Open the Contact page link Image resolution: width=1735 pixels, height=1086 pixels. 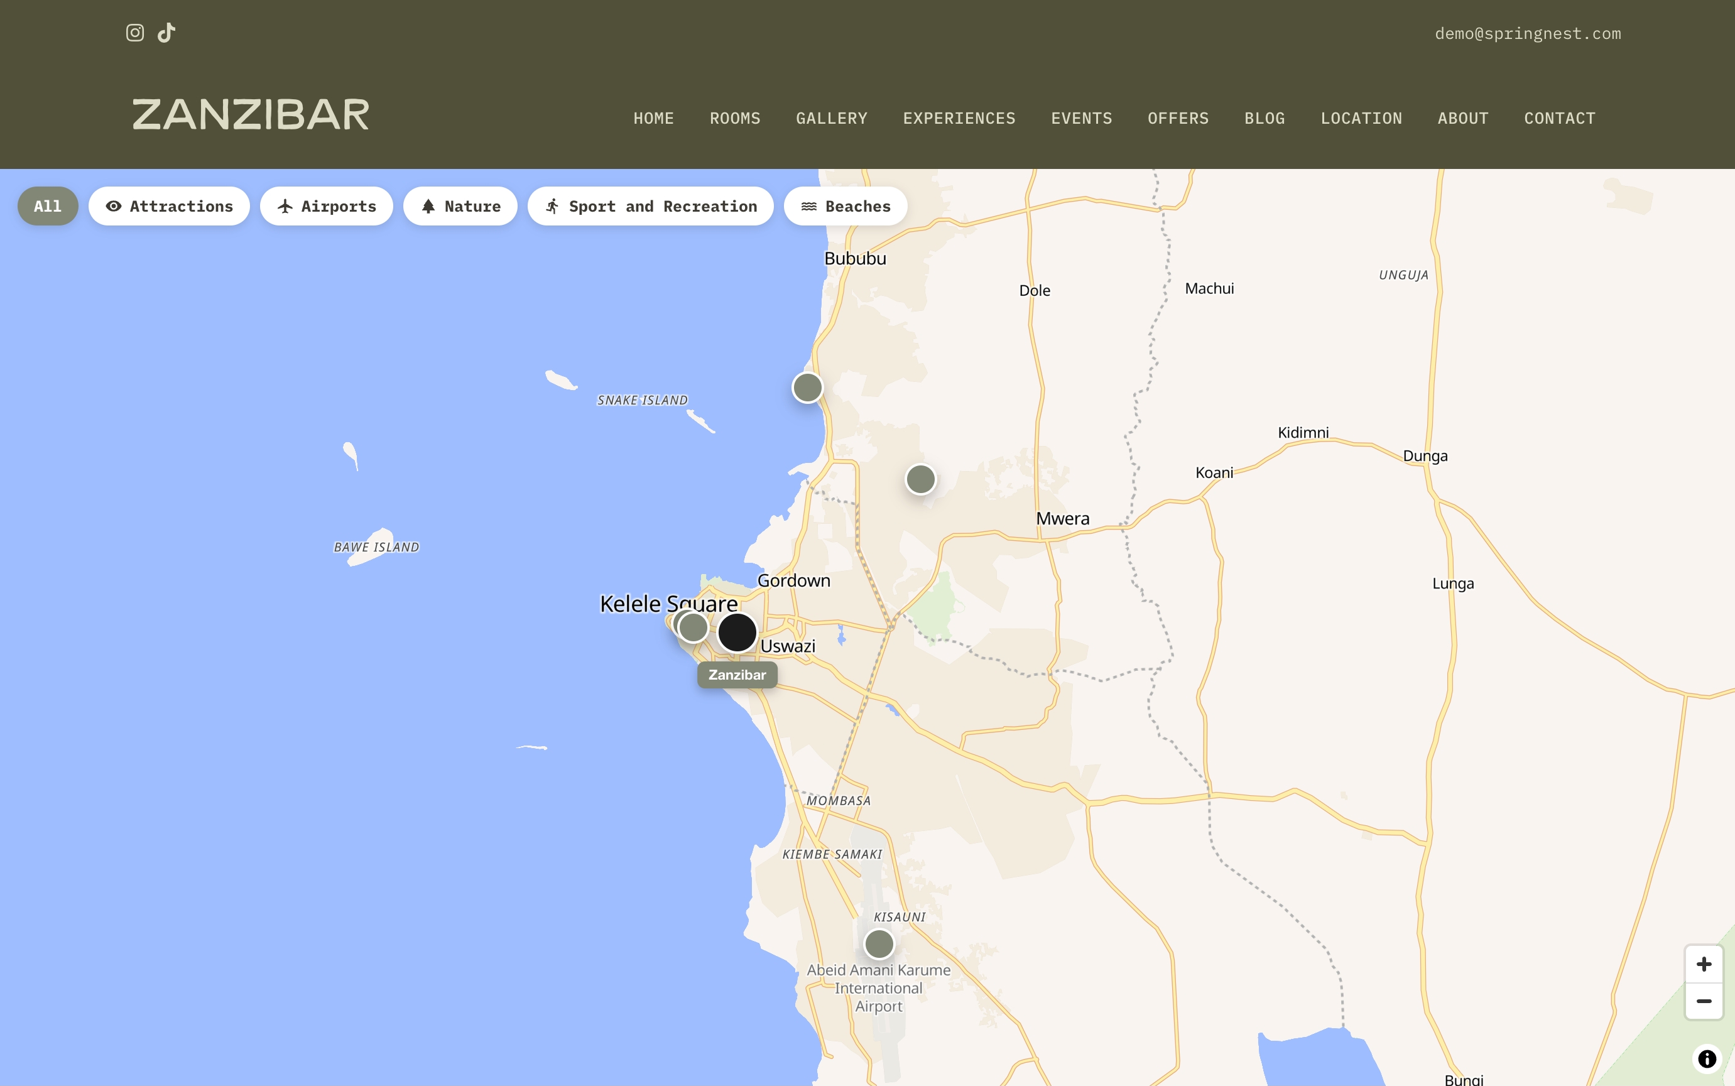[x=1560, y=119]
